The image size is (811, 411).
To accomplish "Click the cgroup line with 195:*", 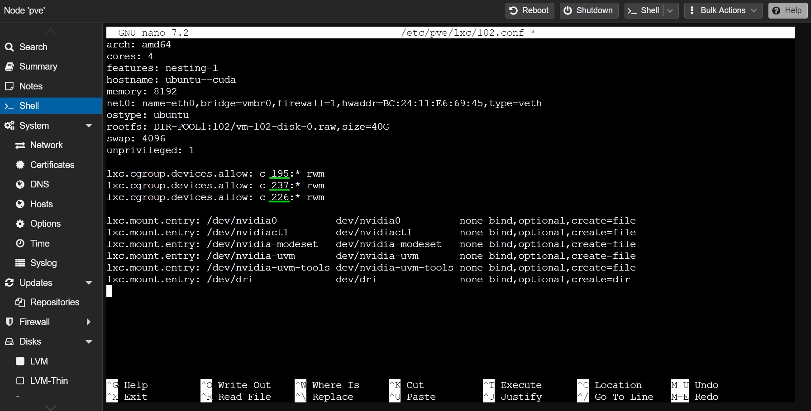I will (x=215, y=173).
